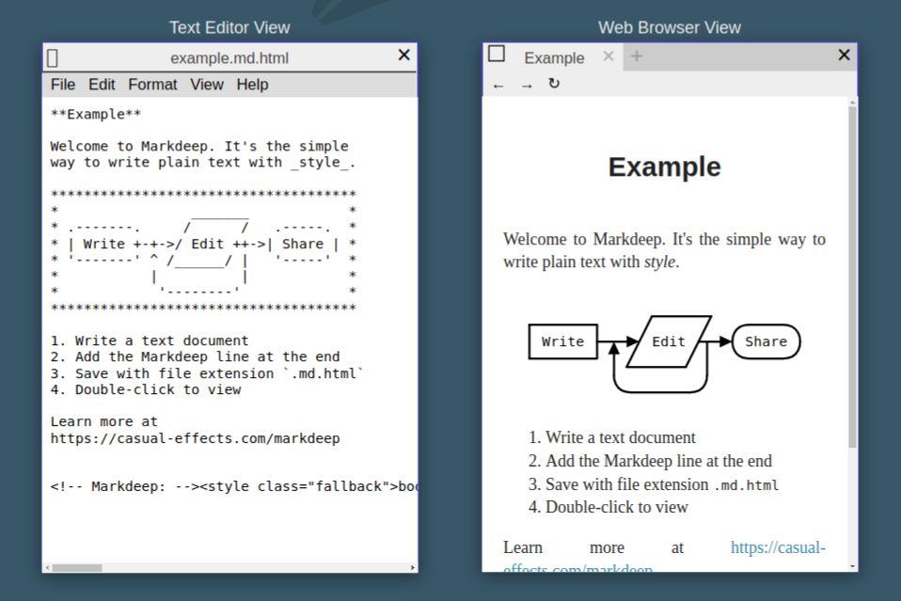Go forward in the web browser
Image resolution: width=901 pixels, height=601 pixels.
527,86
